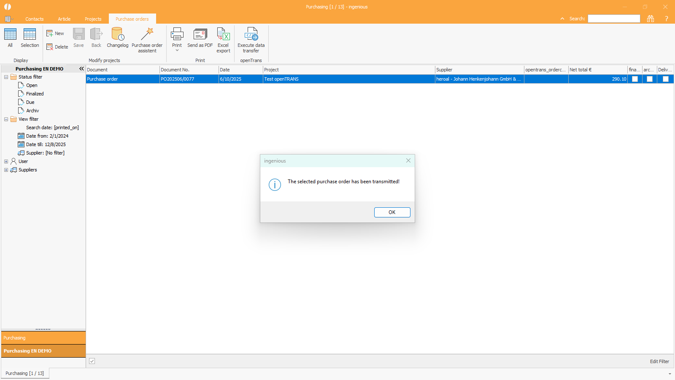The height and width of the screenshot is (380, 675).
Task: Toggle the filter checkbox at bottom left
Action: coord(92,361)
